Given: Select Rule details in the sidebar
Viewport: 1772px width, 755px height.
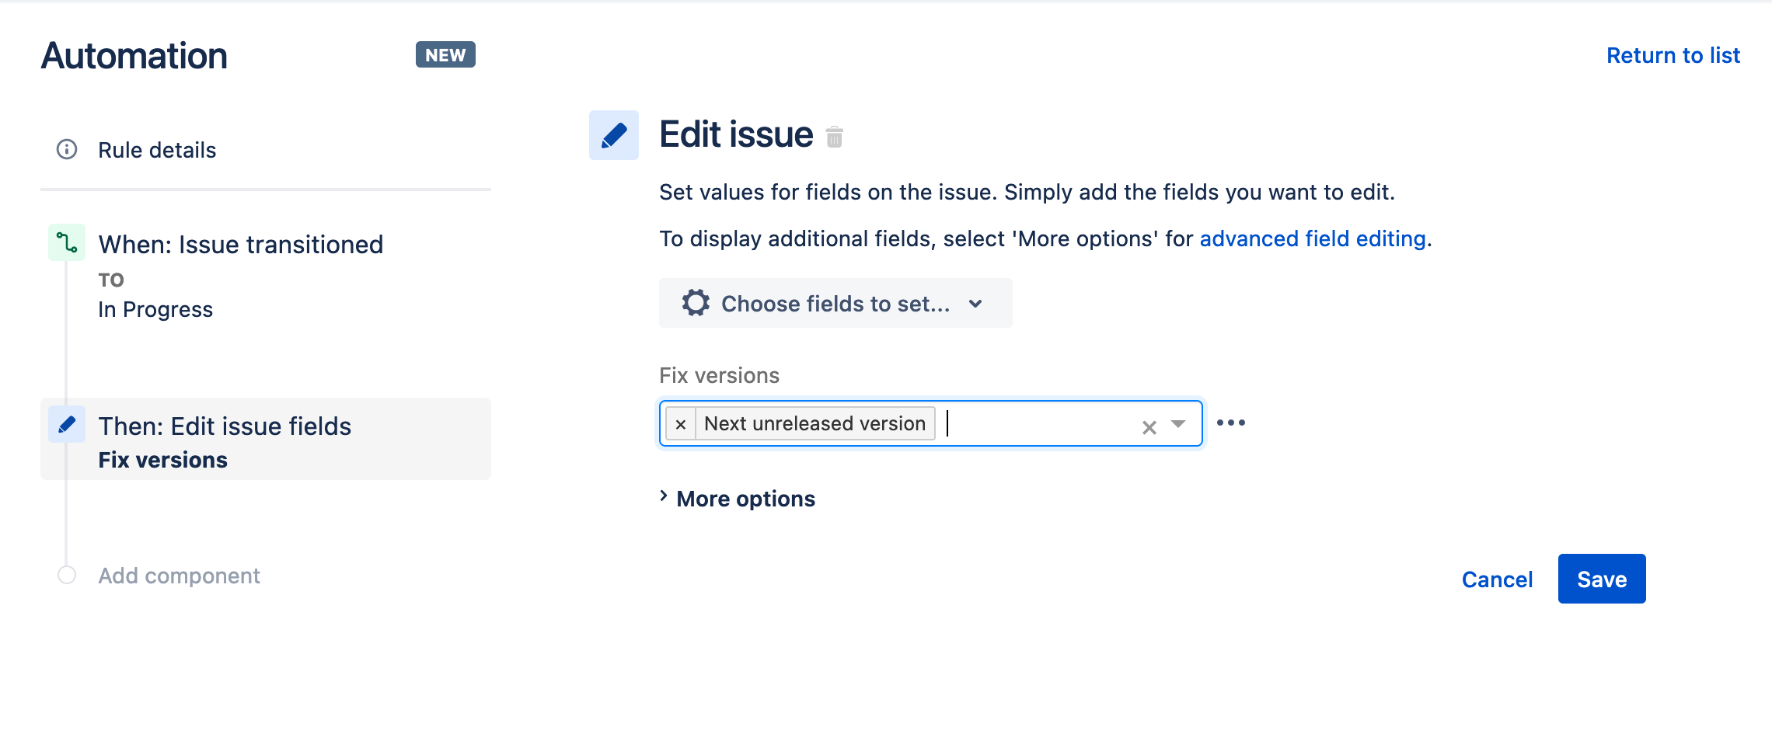Looking at the screenshot, I should 157,150.
